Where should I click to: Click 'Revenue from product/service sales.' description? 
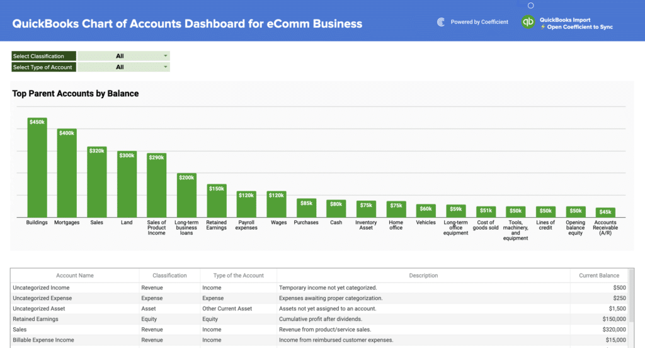[325, 330]
